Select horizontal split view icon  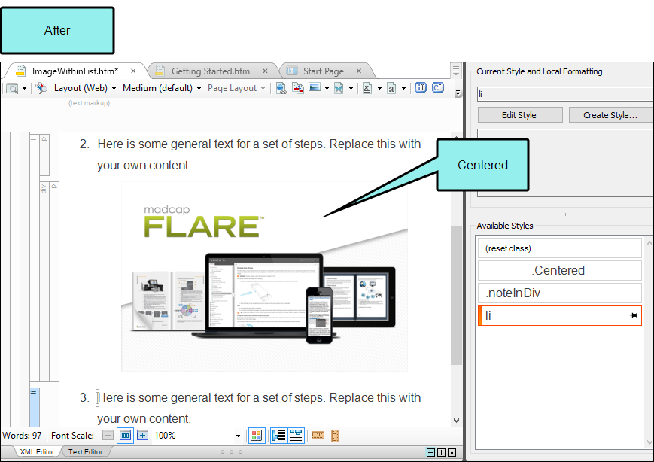click(x=430, y=452)
